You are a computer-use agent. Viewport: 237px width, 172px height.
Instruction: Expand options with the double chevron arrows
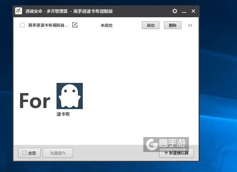pos(190,25)
